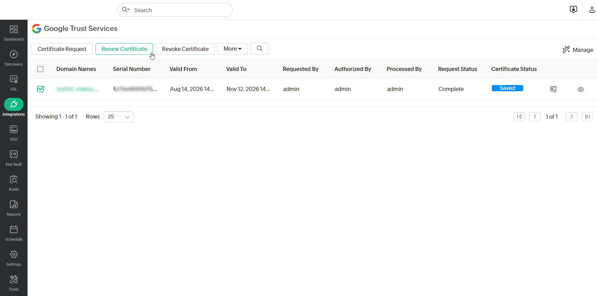
Task: Open the Dashboard sidebar section
Action: point(13,33)
